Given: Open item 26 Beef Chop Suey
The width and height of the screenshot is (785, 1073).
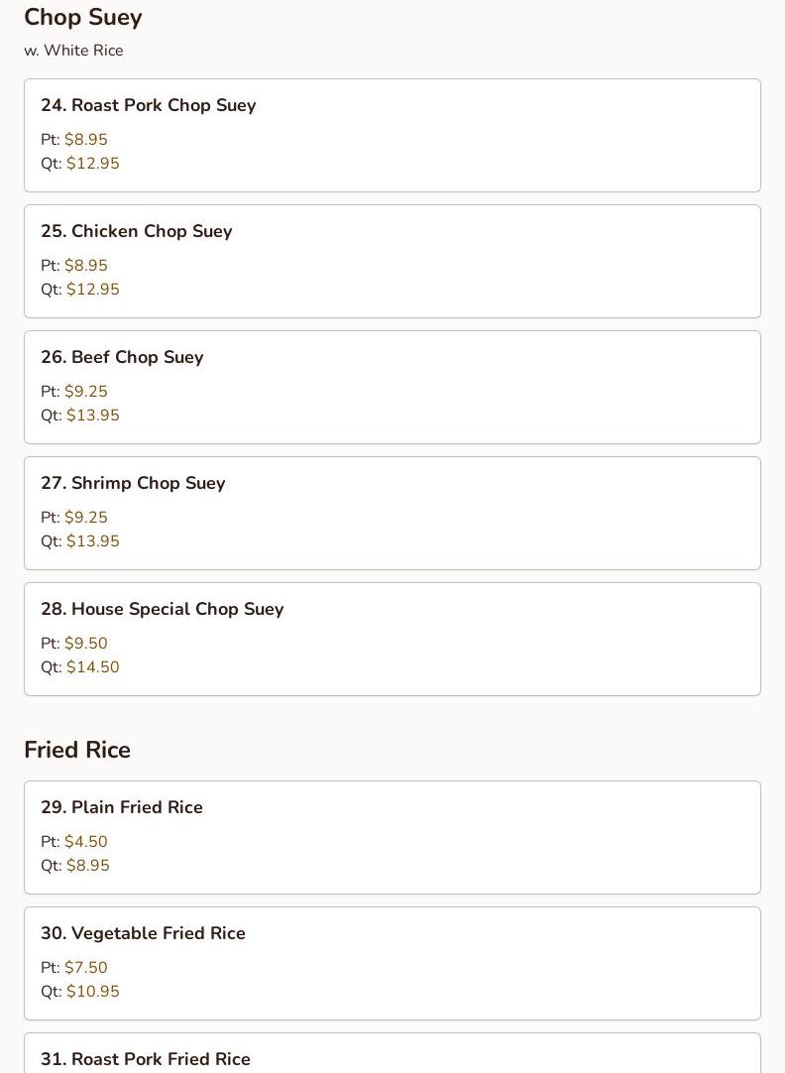Looking at the screenshot, I should pyautogui.click(x=392, y=388).
